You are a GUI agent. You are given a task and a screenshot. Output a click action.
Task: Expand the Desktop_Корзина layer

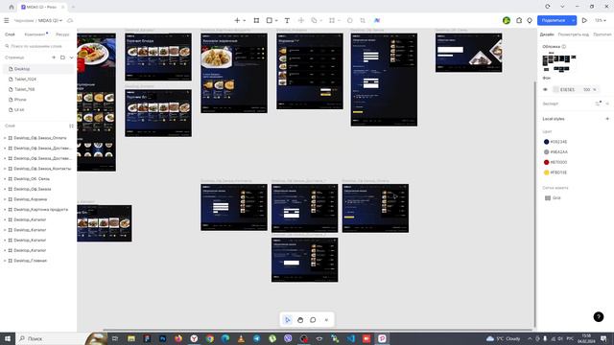pyautogui.click(x=5, y=199)
